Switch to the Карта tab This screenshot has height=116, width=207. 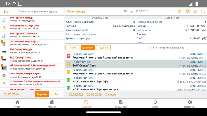[x=73, y=48]
